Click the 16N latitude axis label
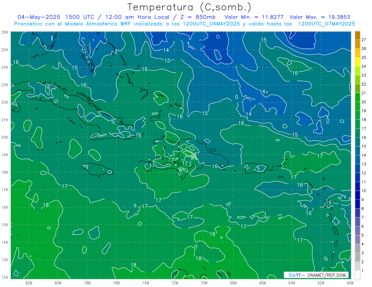Screen dimensions: 372x287 5,207
